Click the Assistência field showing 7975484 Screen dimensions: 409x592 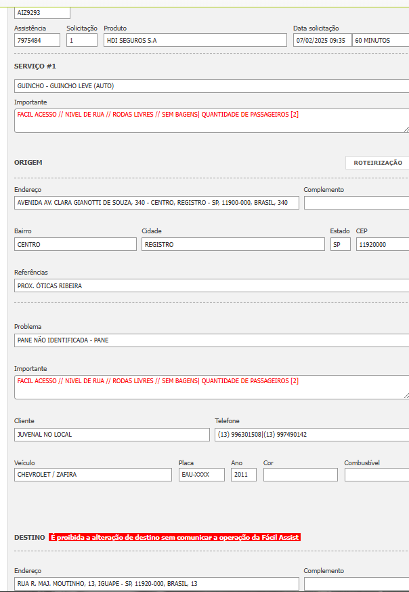pyautogui.click(x=37, y=41)
